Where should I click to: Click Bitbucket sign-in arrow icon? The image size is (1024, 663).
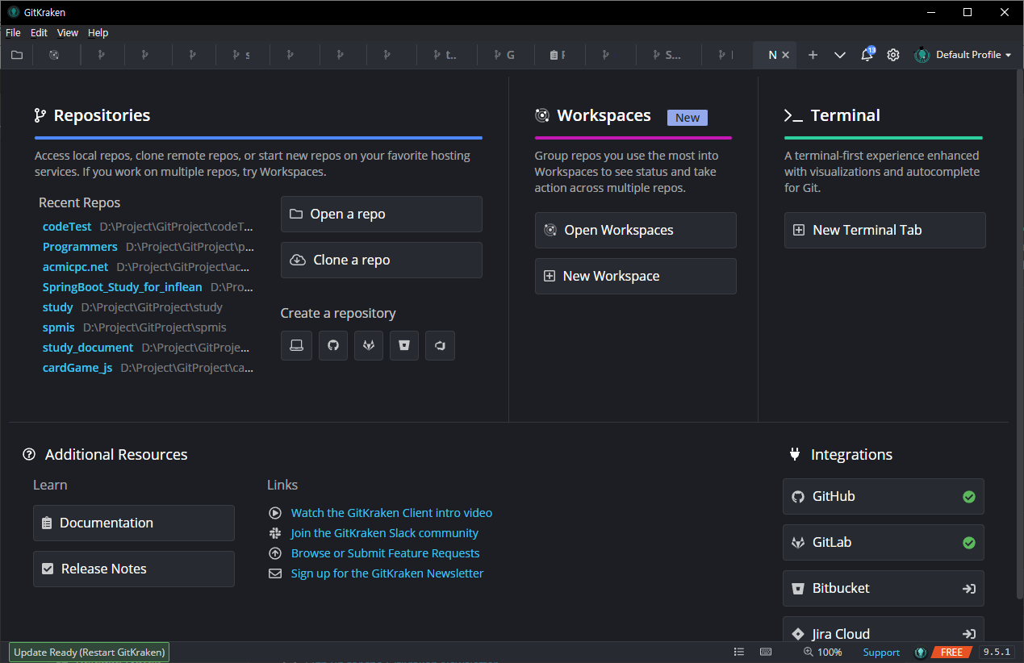click(969, 589)
